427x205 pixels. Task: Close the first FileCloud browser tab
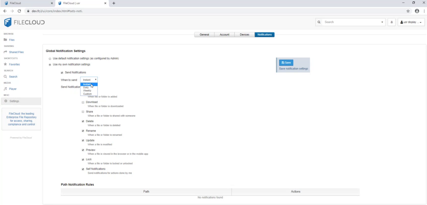[52, 3]
